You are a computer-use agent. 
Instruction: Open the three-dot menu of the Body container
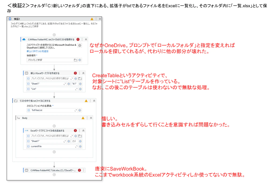pos(87,118)
